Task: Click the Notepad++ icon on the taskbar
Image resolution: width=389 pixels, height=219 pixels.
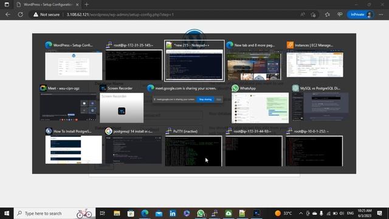Action: coord(243,214)
